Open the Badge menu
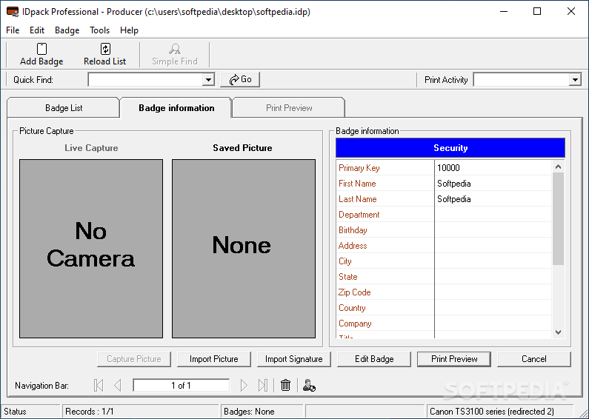 (x=67, y=30)
